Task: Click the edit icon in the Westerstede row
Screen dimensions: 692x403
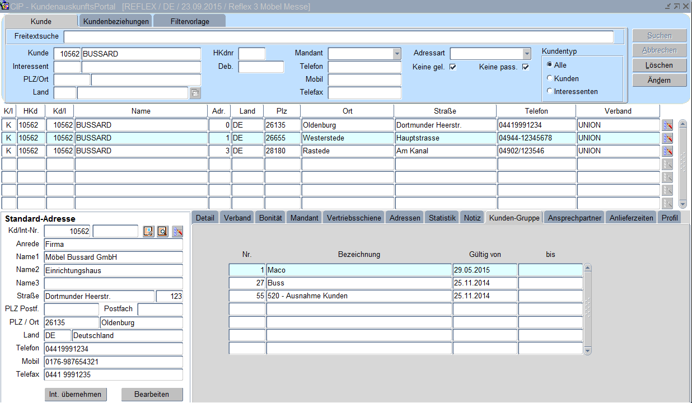Action: click(x=667, y=138)
